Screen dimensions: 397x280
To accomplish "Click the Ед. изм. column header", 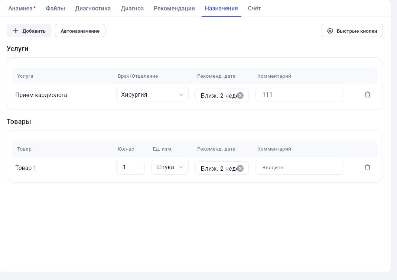I will (163, 149).
